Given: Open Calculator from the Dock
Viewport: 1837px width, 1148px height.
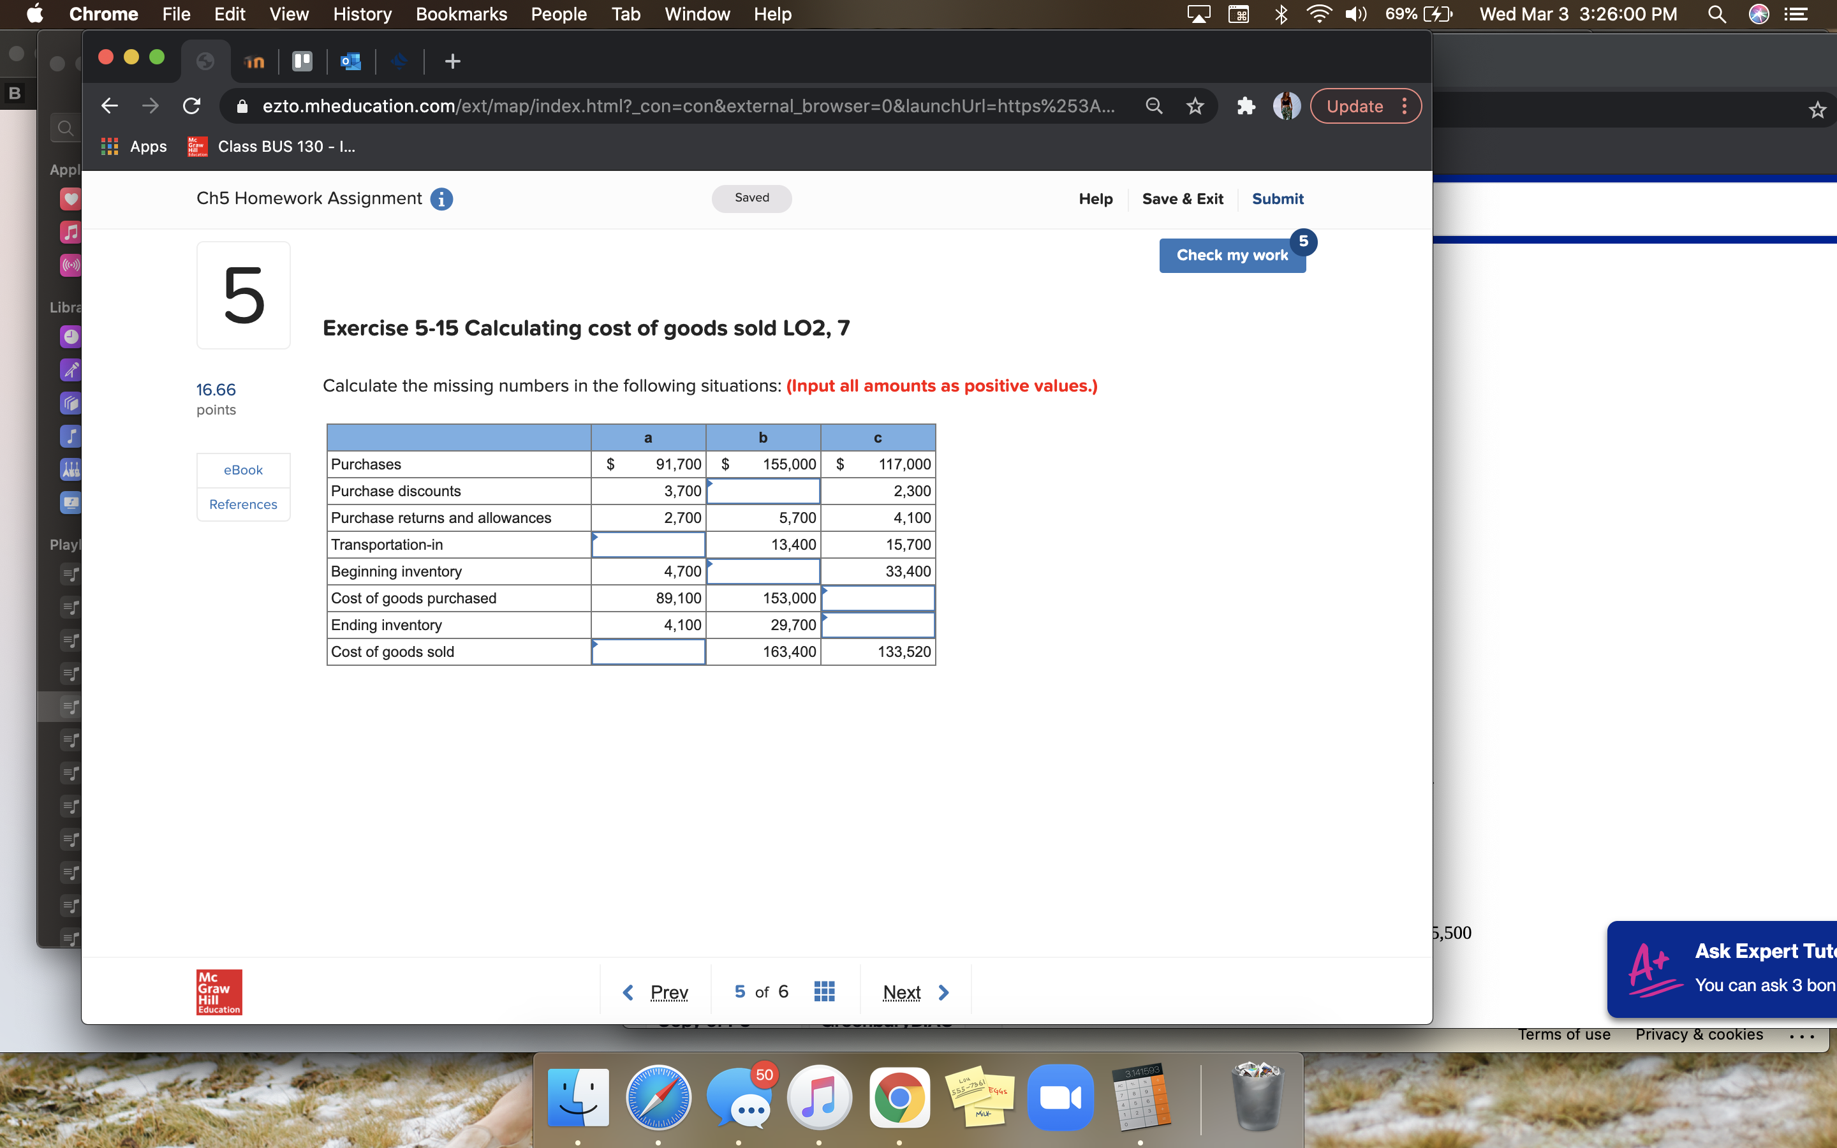Looking at the screenshot, I should [1143, 1097].
